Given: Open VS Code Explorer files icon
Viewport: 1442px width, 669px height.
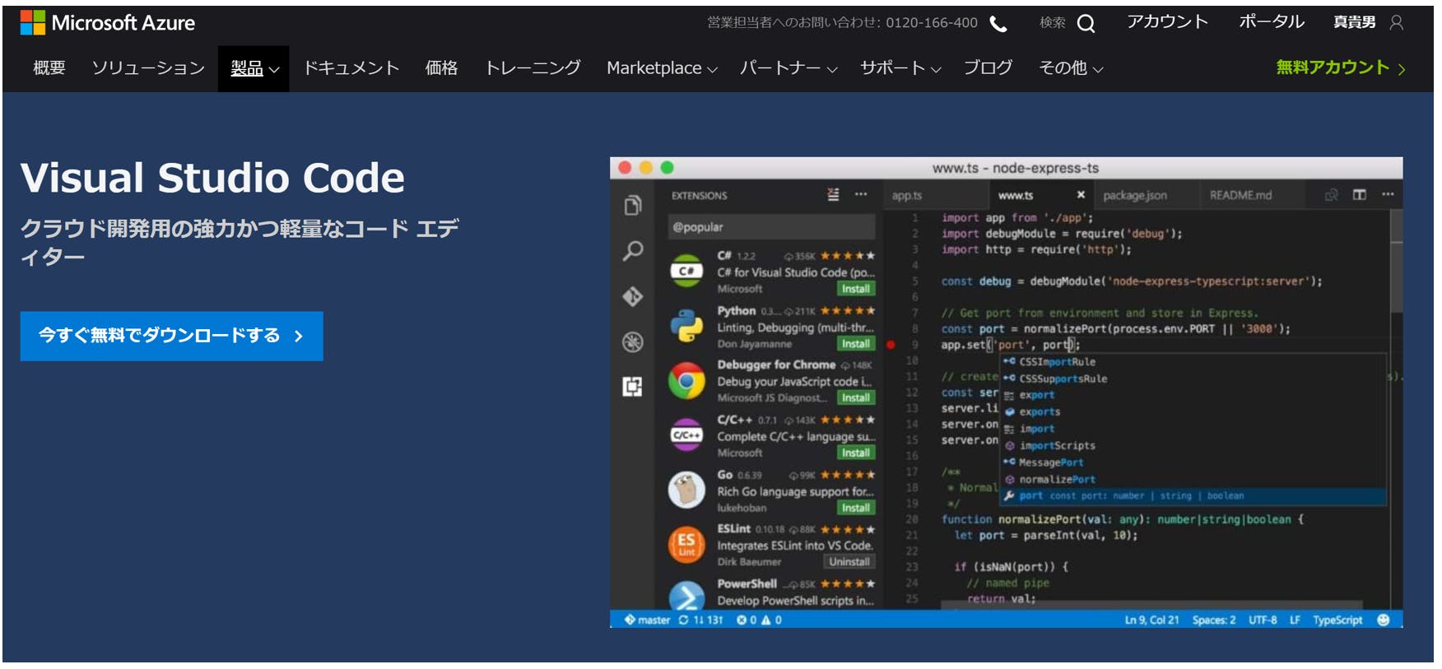Looking at the screenshot, I should (632, 205).
